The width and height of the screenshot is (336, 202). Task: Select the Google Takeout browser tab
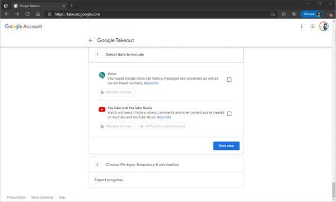click(39, 6)
